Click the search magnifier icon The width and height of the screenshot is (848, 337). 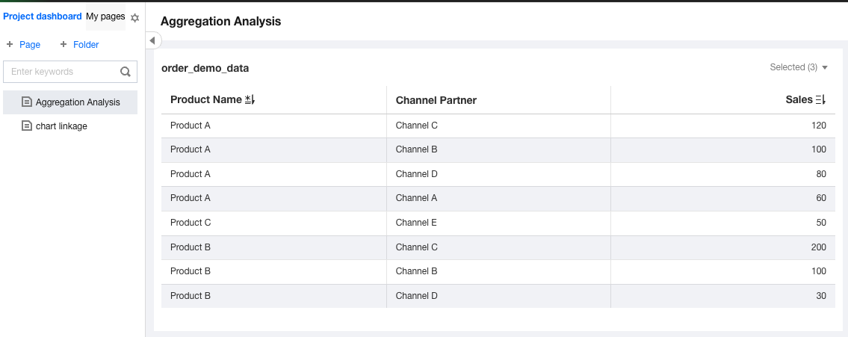tap(126, 72)
